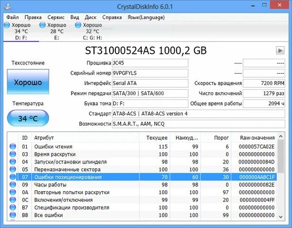Viewport: 292px width, 228px height.
Task: Click status orb for 32 °C disk
Action: coord(78,25)
